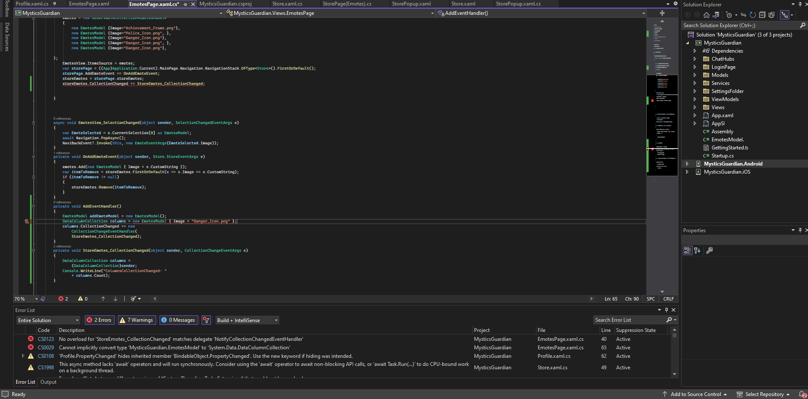Open the Data Sources side tab
Viewport: 808px width, 399px height.
point(7,37)
